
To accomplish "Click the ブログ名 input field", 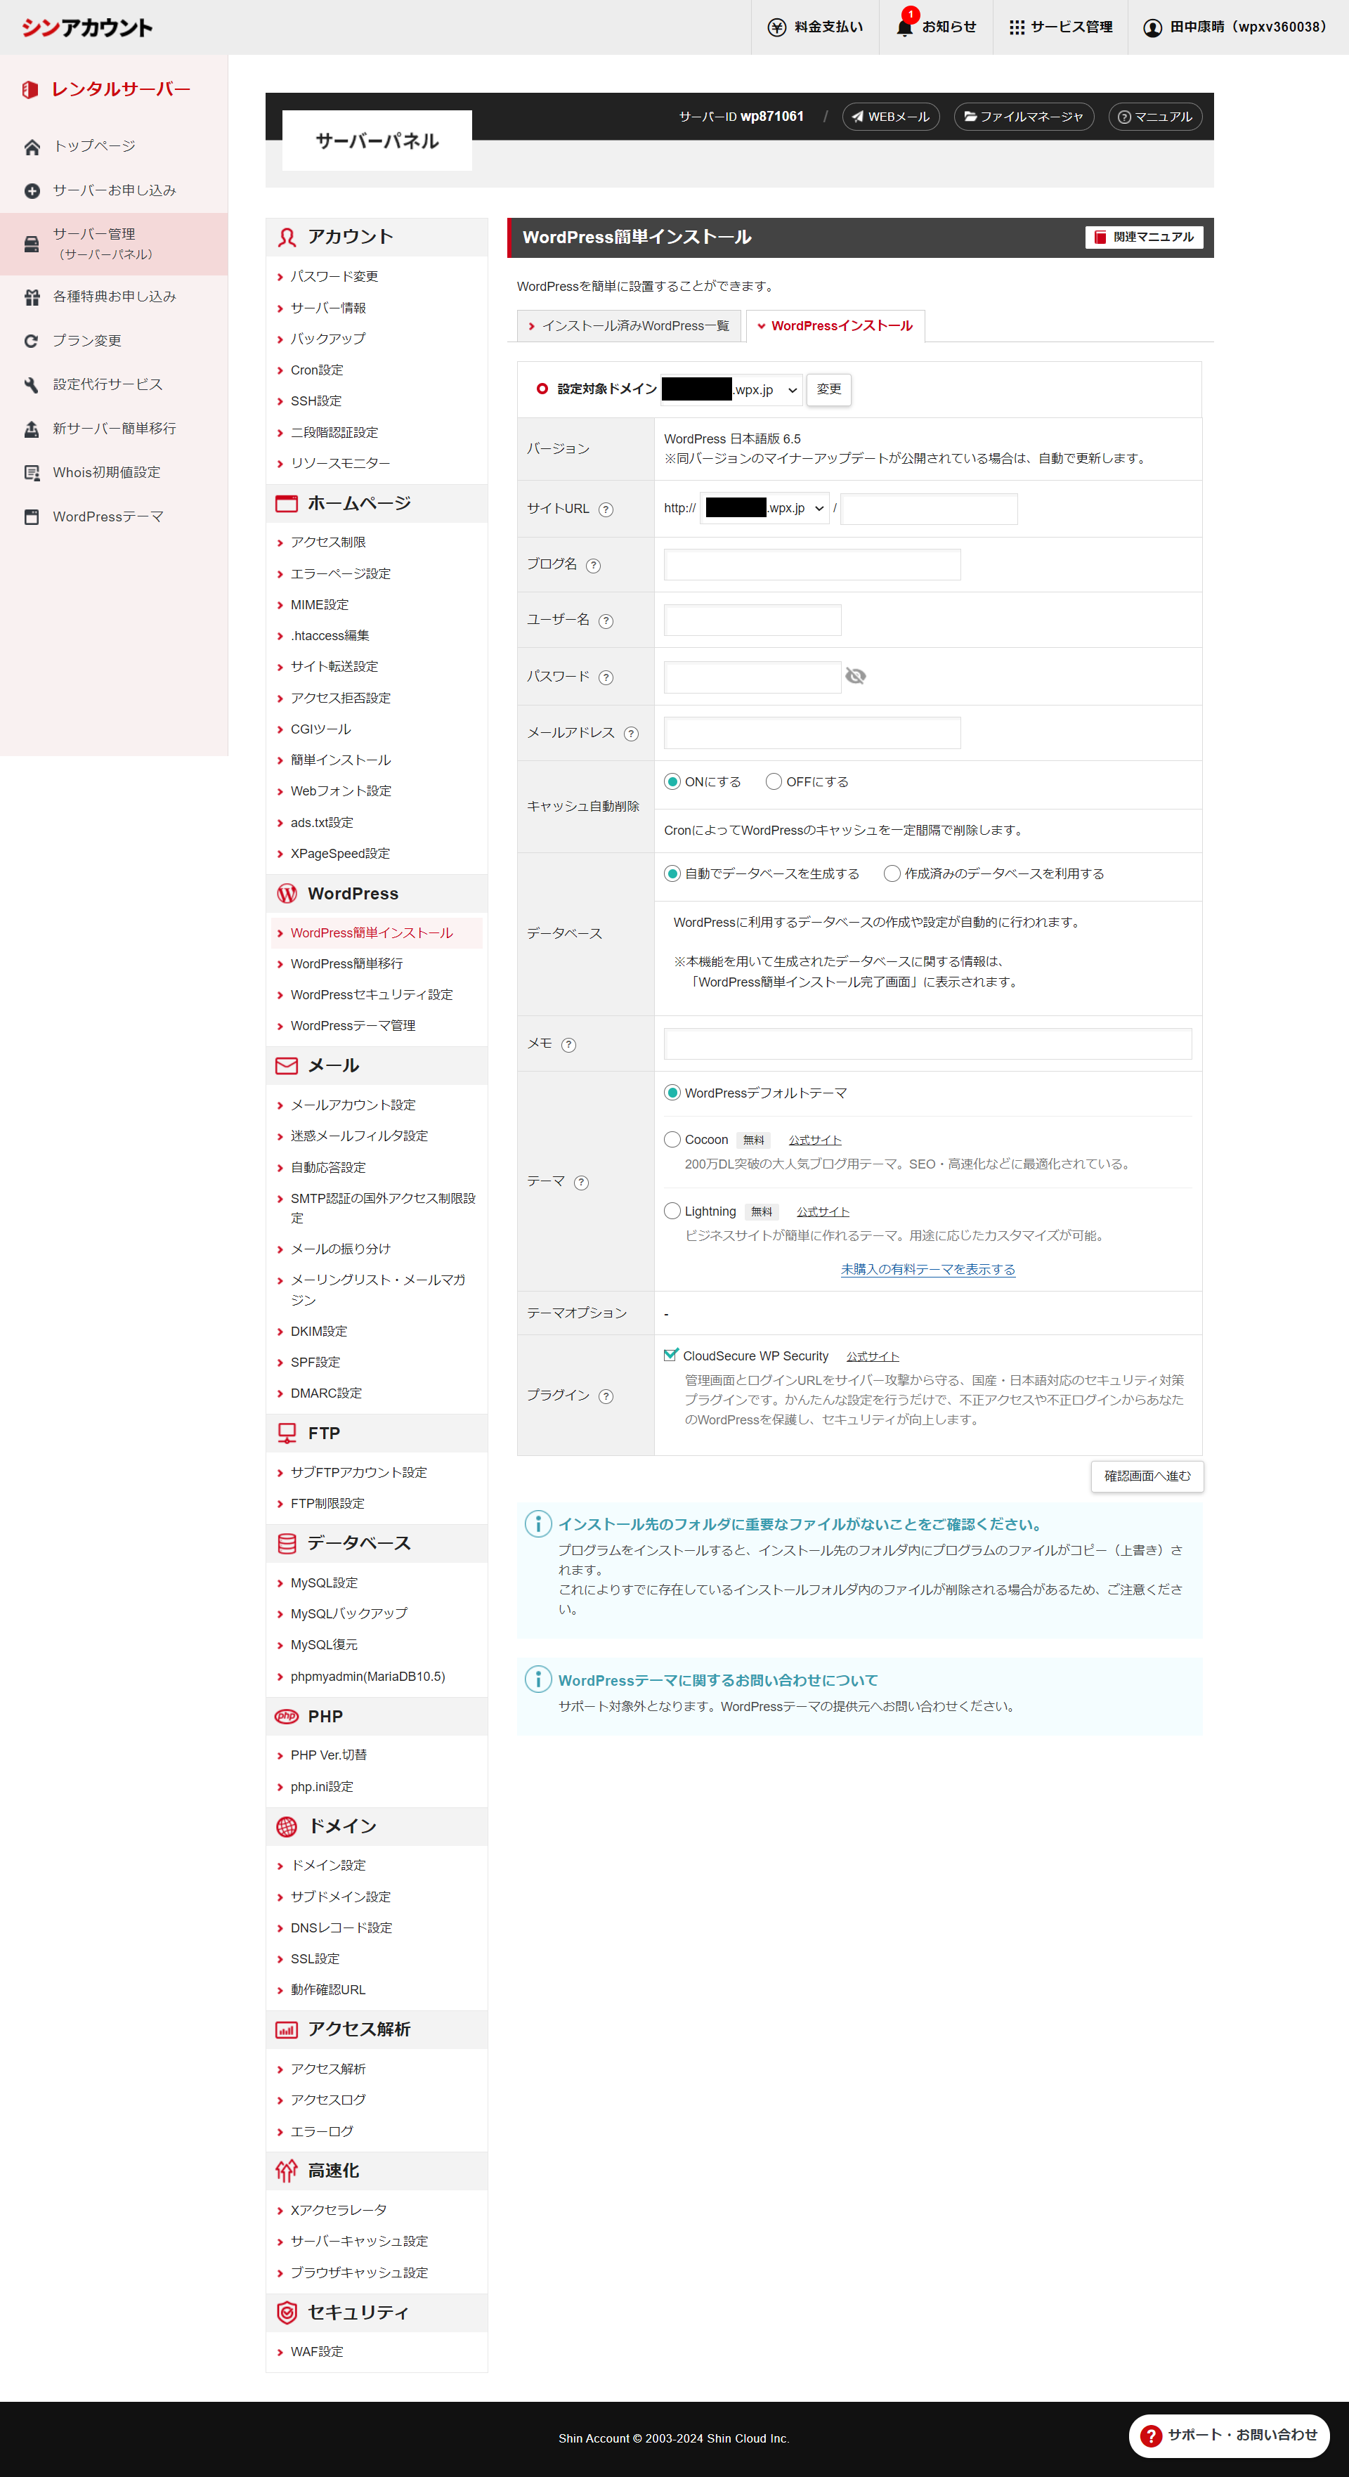I will click(812, 564).
